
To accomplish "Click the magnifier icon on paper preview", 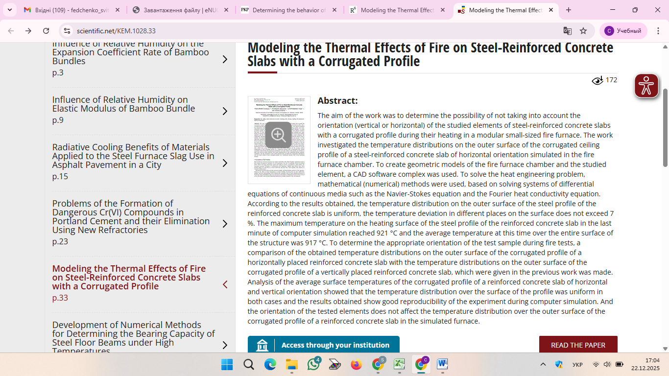I will 278,135.
